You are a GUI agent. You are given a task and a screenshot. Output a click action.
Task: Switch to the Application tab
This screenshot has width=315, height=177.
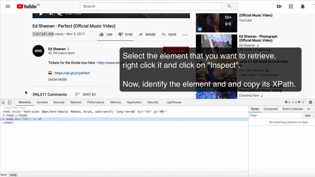pos(134,102)
